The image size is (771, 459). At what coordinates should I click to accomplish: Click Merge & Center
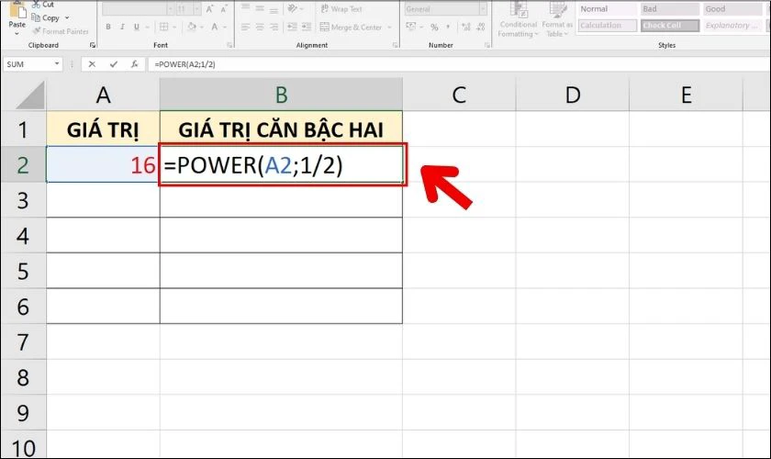pos(351,27)
